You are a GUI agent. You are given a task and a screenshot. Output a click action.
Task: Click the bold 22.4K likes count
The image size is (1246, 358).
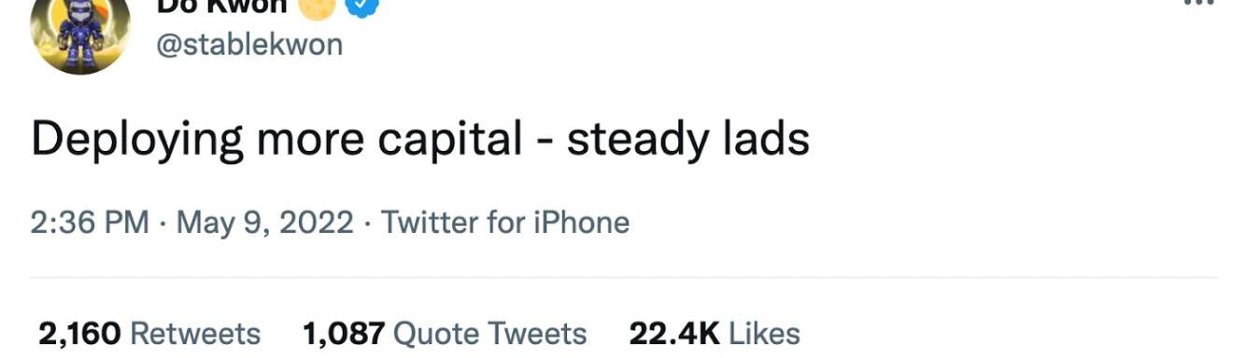[x=673, y=334]
